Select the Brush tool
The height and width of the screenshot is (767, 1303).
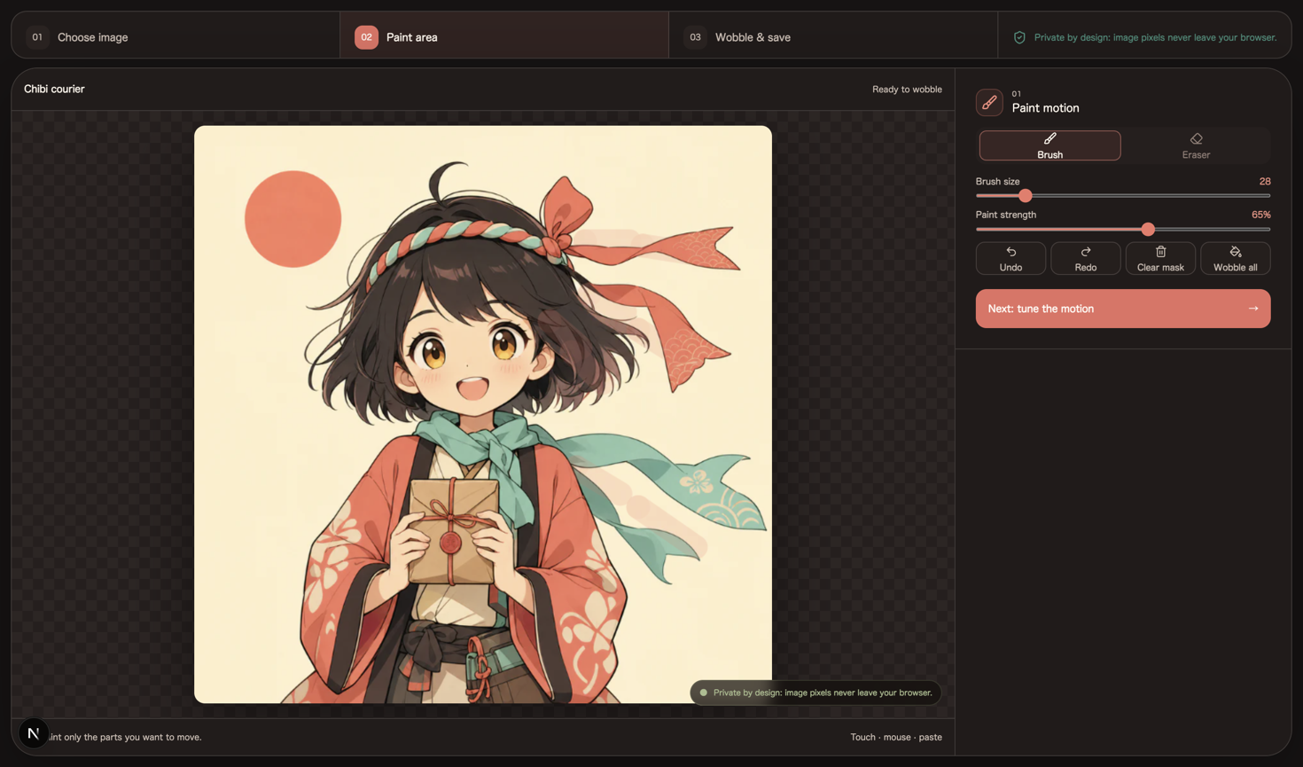pos(1049,145)
